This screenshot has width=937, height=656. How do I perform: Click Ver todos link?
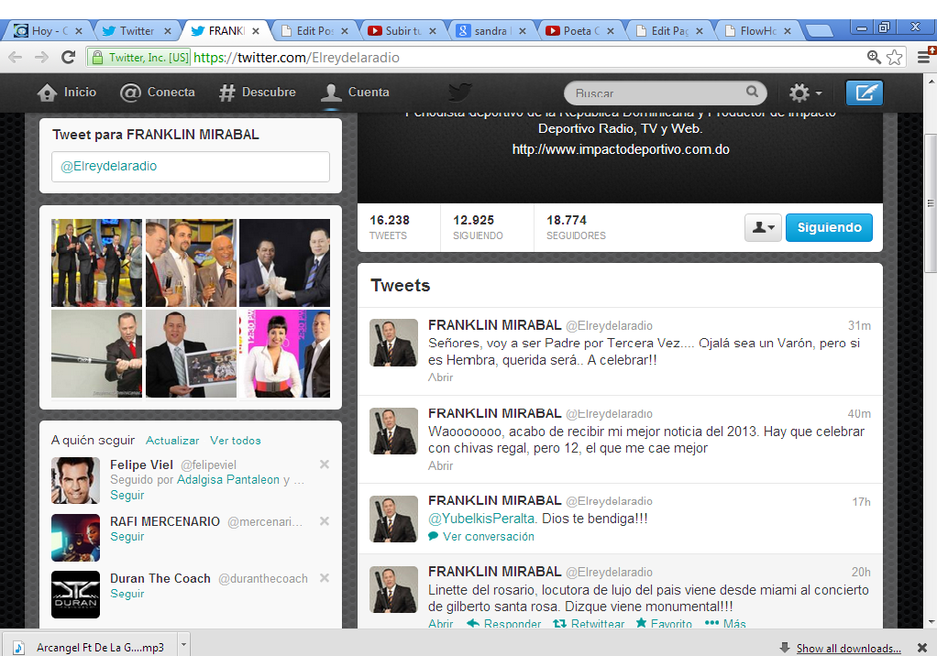[236, 441]
